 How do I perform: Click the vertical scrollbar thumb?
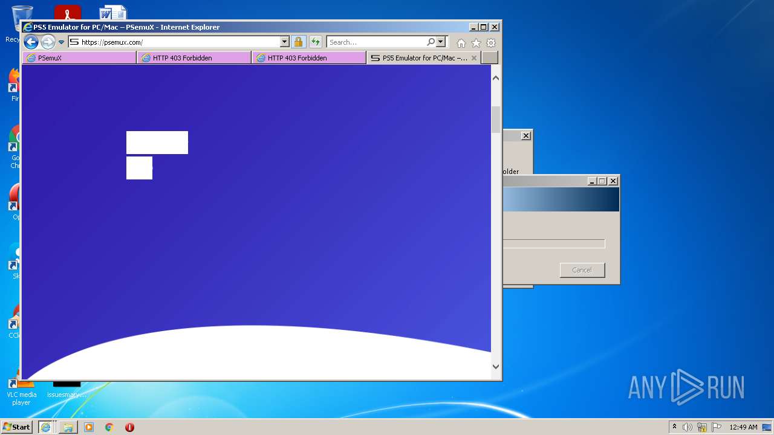coord(496,120)
